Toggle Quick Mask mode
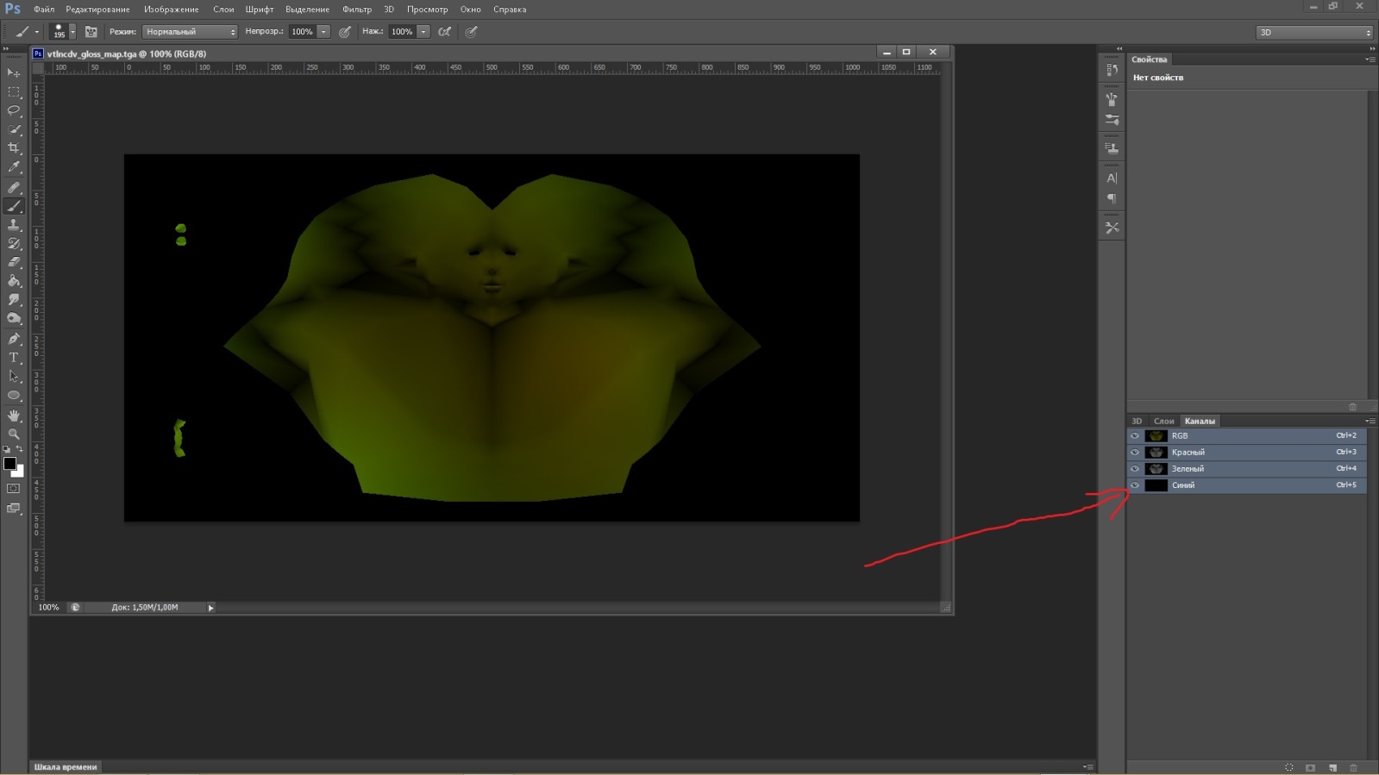 tap(14, 489)
